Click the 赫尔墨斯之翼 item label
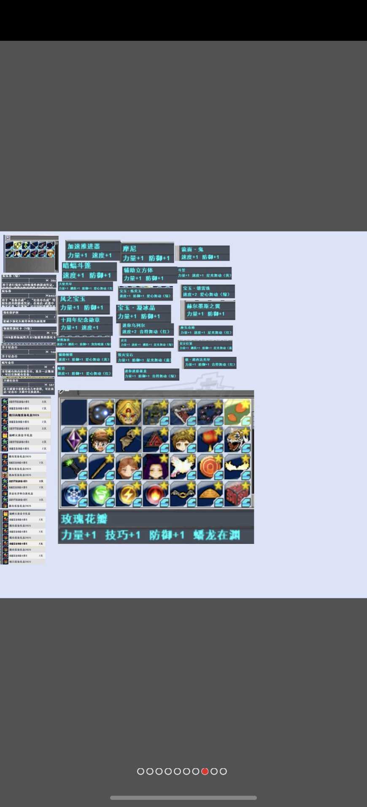 [x=203, y=306]
